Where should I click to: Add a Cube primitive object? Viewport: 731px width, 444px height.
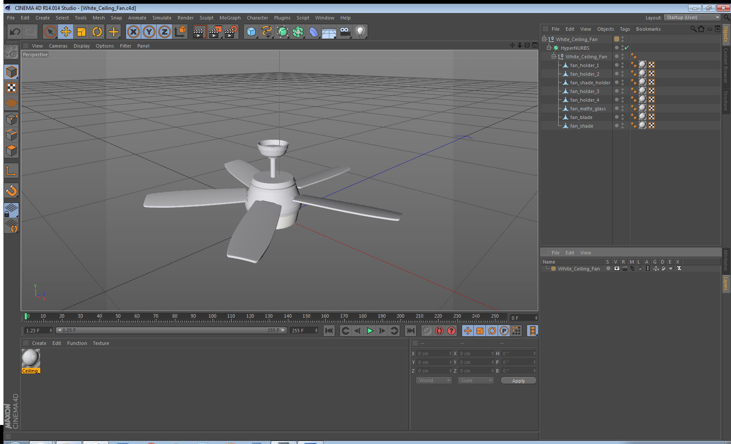[251, 32]
